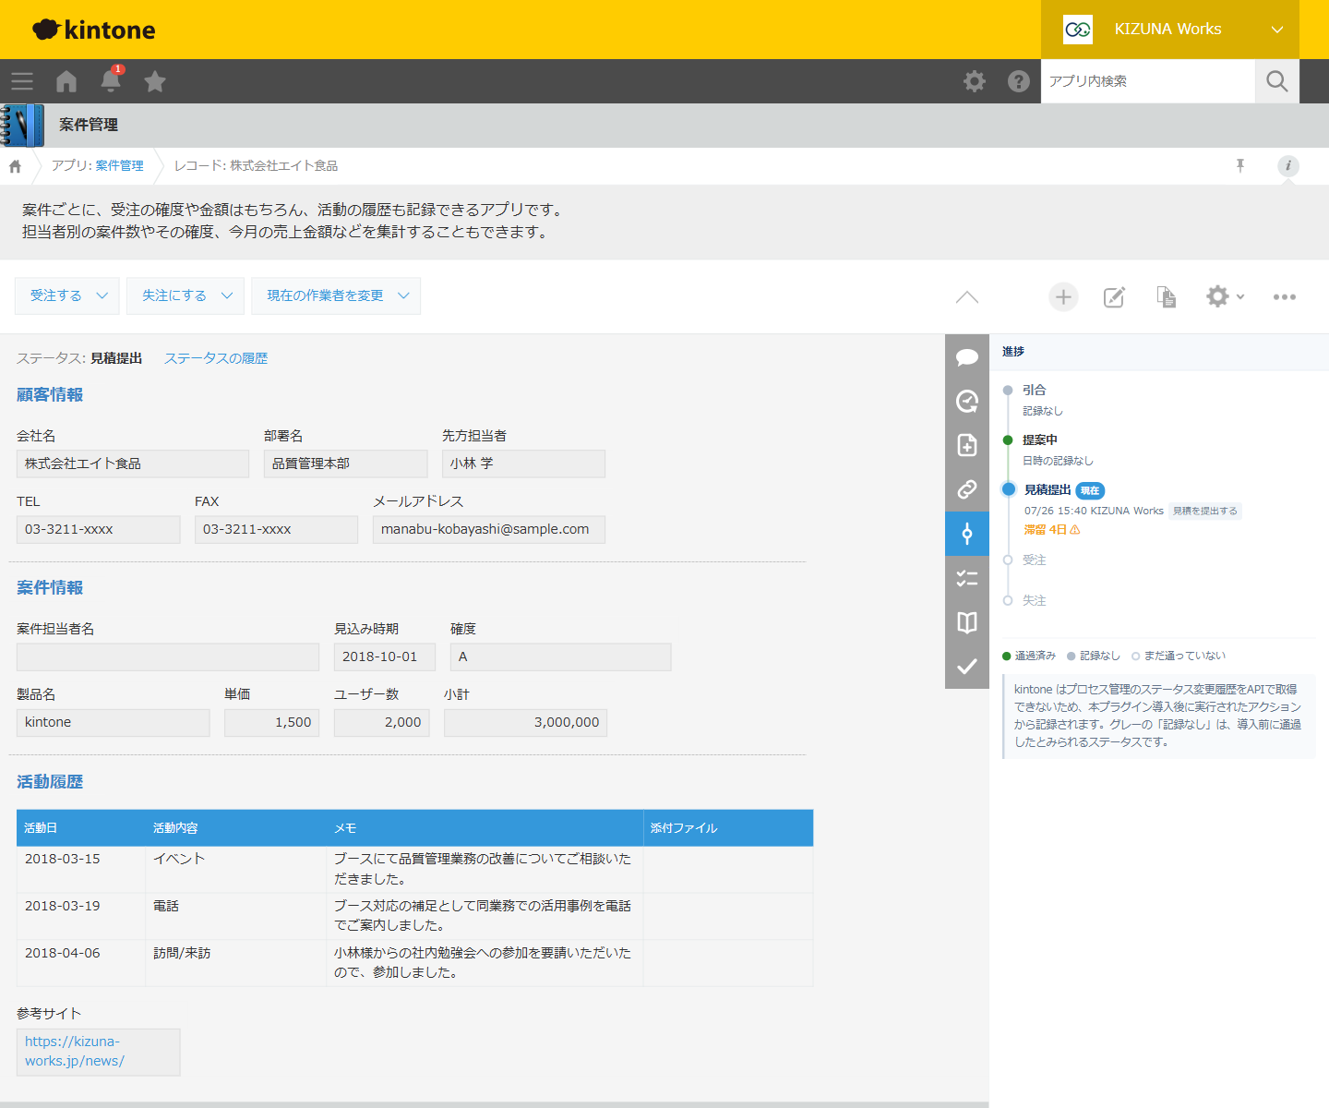Click 品質管理本部 department value
This screenshot has height=1108, width=1329.
tap(346, 464)
